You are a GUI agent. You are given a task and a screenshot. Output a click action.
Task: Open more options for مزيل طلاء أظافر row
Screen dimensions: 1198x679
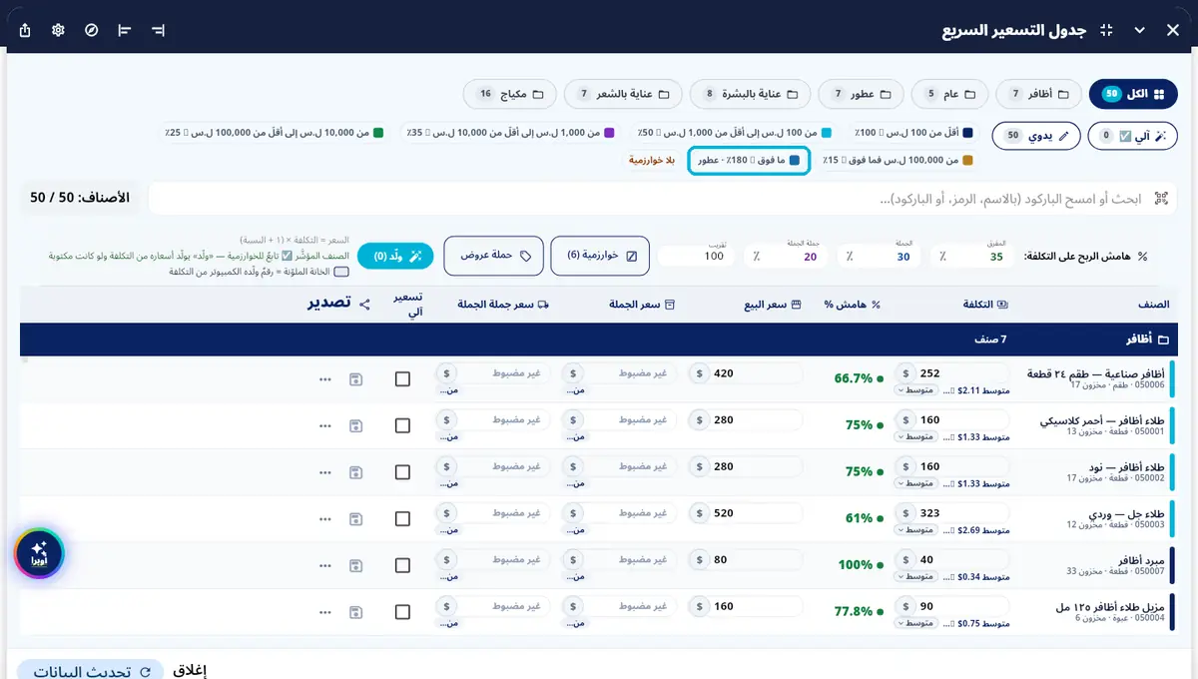click(324, 612)
